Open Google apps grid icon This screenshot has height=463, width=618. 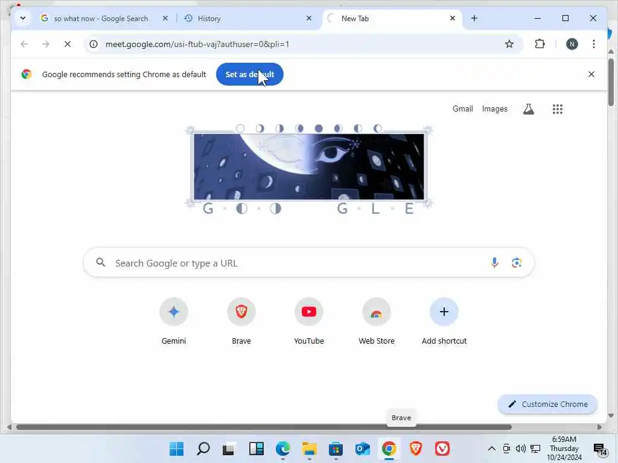tap(557, 109)
